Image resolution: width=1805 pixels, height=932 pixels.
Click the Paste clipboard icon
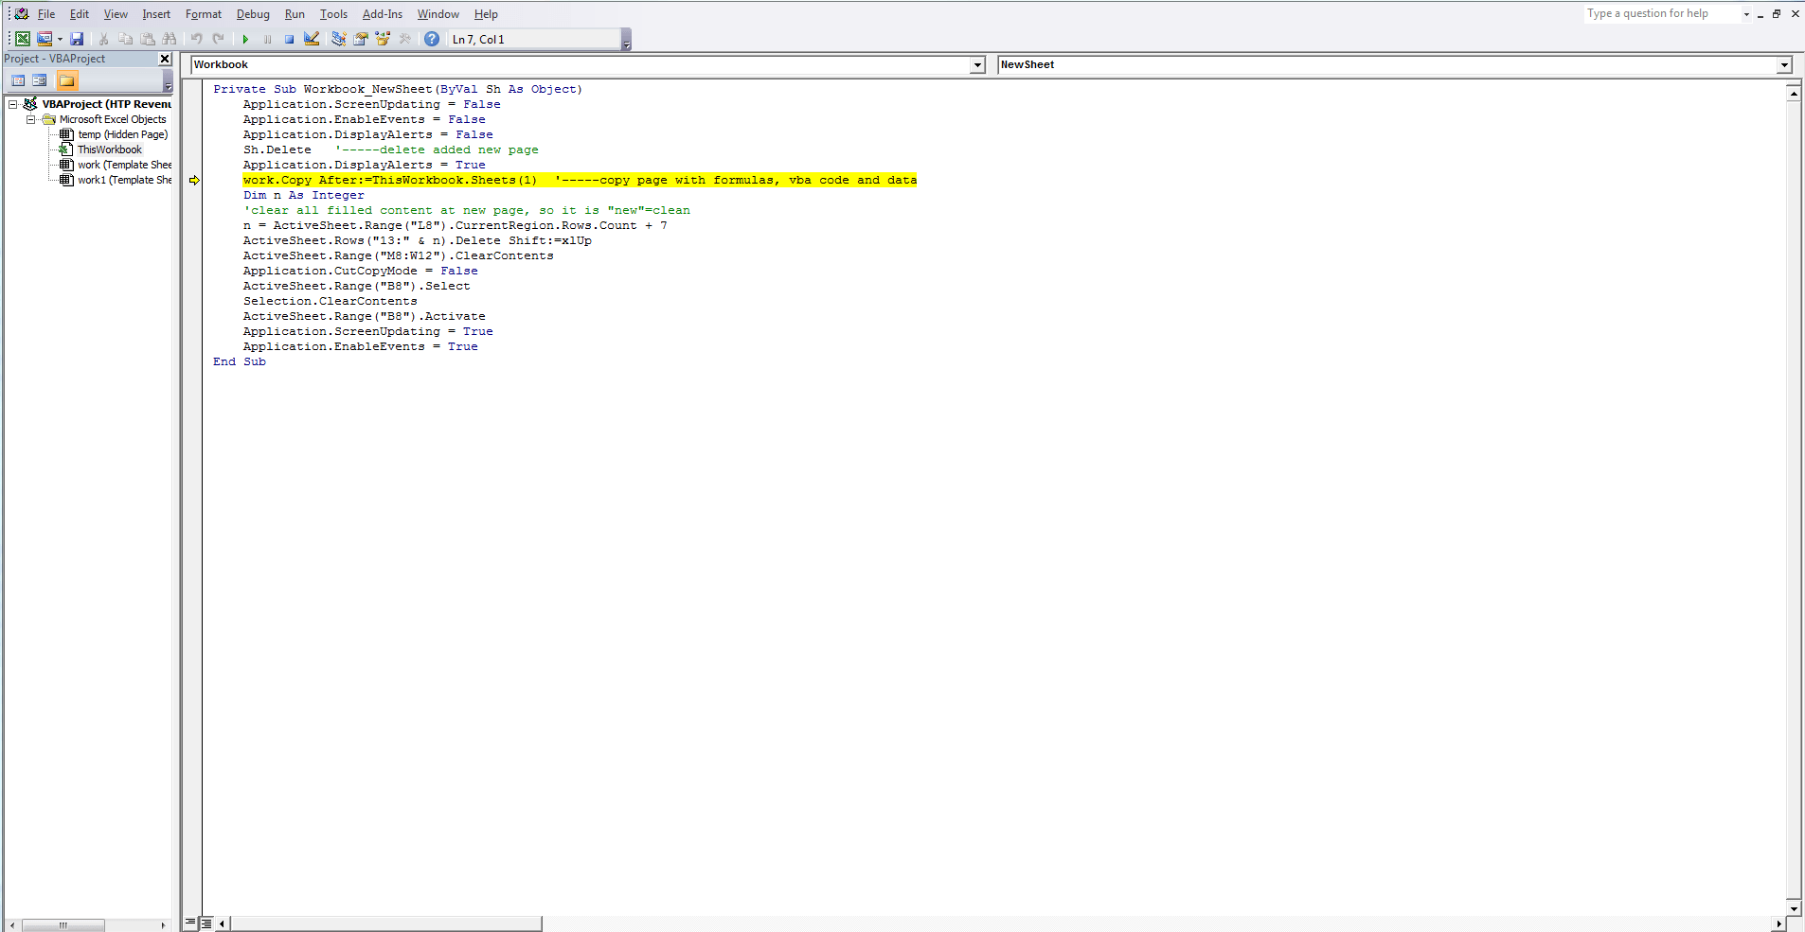coord(147,39)
